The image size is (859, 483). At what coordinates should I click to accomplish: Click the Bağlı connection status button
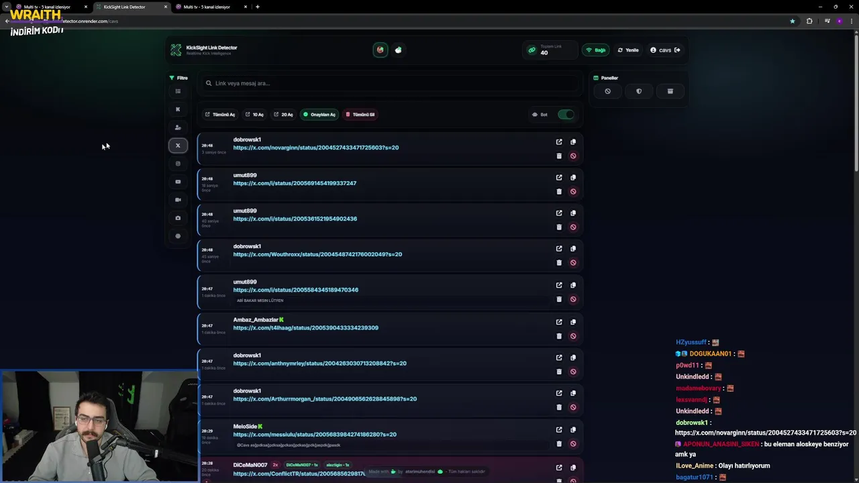coord(596,50)
